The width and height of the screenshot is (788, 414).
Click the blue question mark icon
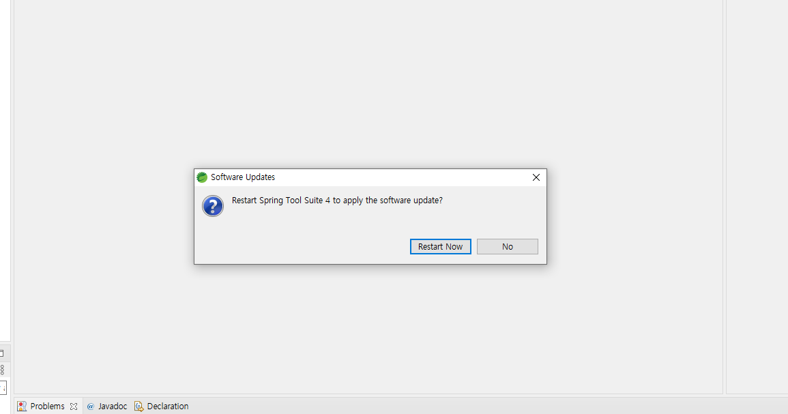[213, 206]
